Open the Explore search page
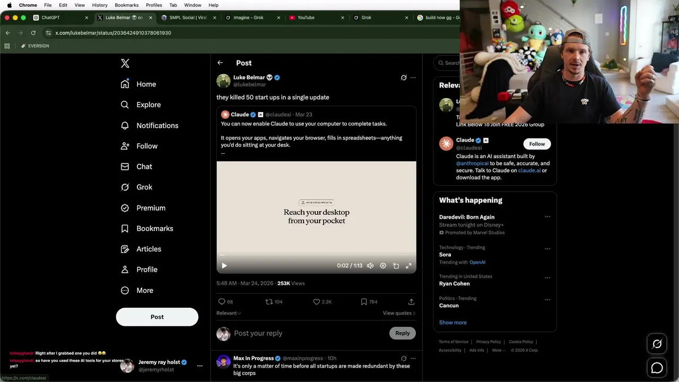This screenshot has width=679, height=382. coord(141,105)
